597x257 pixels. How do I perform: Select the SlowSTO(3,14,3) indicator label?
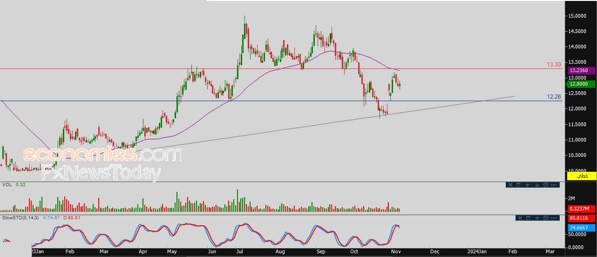click(21, 217)
